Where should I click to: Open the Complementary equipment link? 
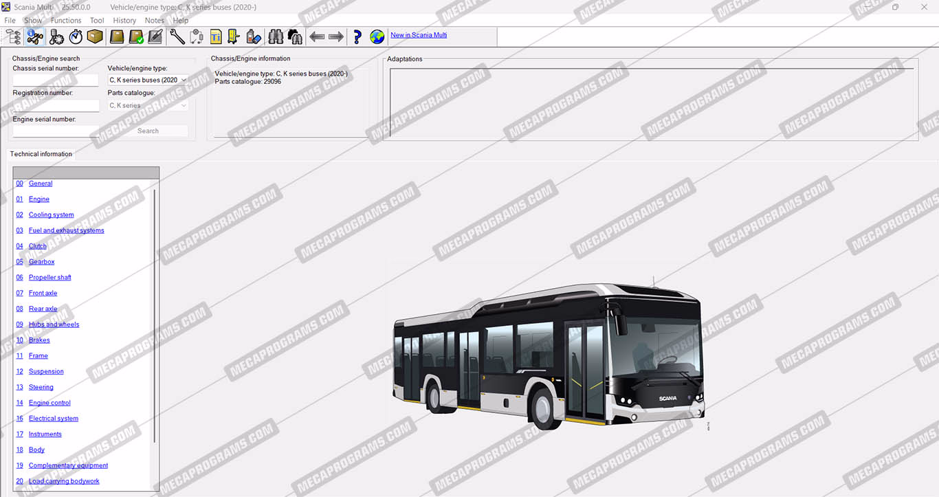[x=68, y=465]
